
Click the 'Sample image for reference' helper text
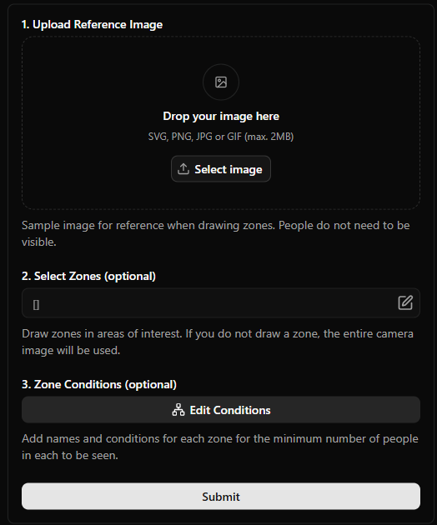(x=216, y=233)
